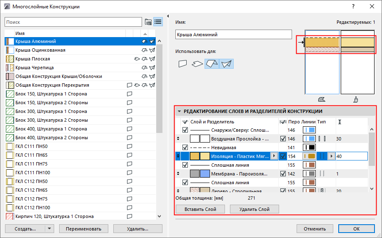The height and width of the screenshot is (238, 382).
Task: Collapse the left list panel with the arrow
Action: (x=168, y=16)
